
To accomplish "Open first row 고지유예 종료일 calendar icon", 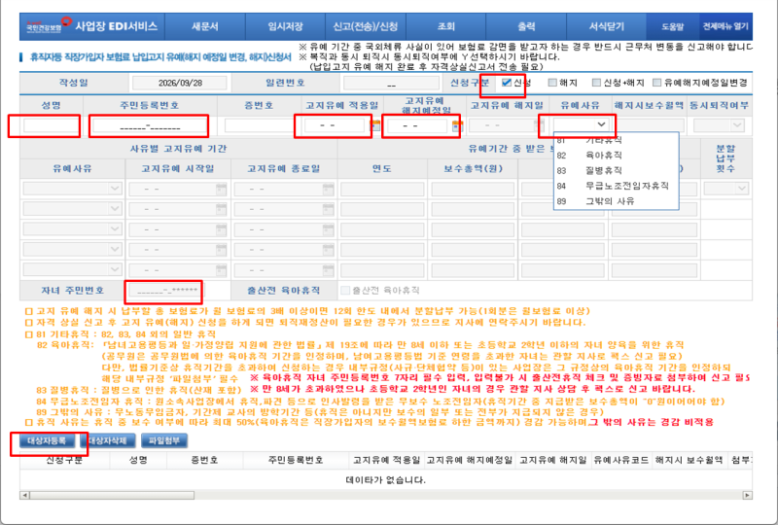I will [328, 189].
